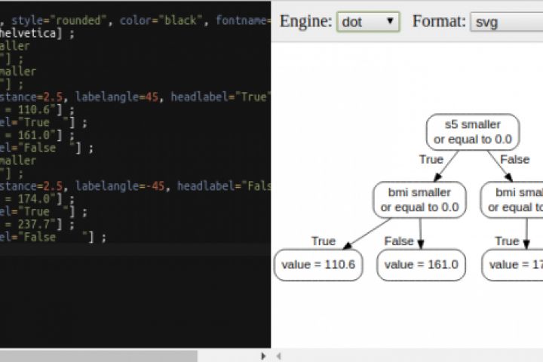Open the Format dropdown showing svg

click(505, 21)
